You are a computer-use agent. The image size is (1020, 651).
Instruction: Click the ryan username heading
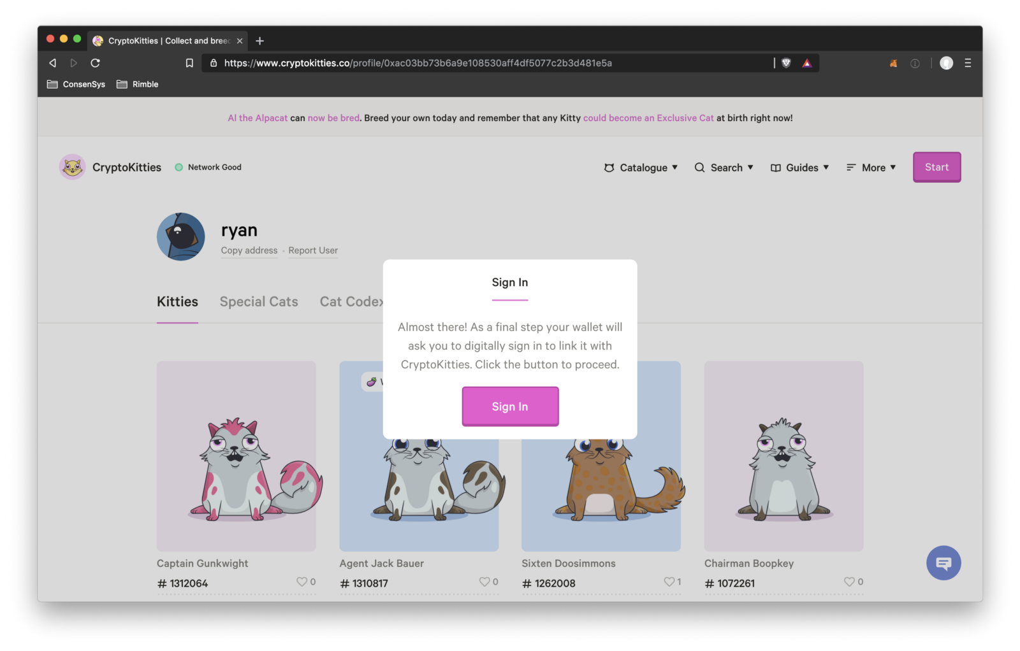239,230
